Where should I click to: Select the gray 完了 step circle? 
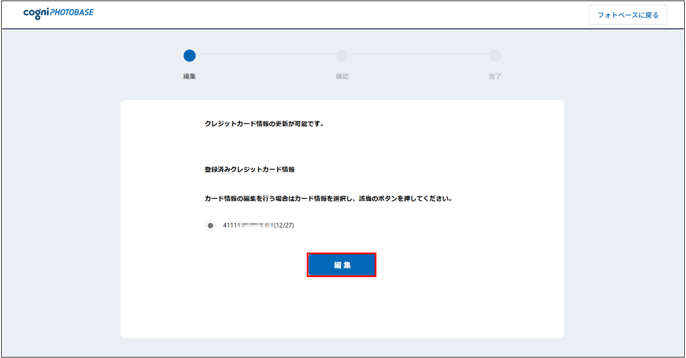coord(495,55)
